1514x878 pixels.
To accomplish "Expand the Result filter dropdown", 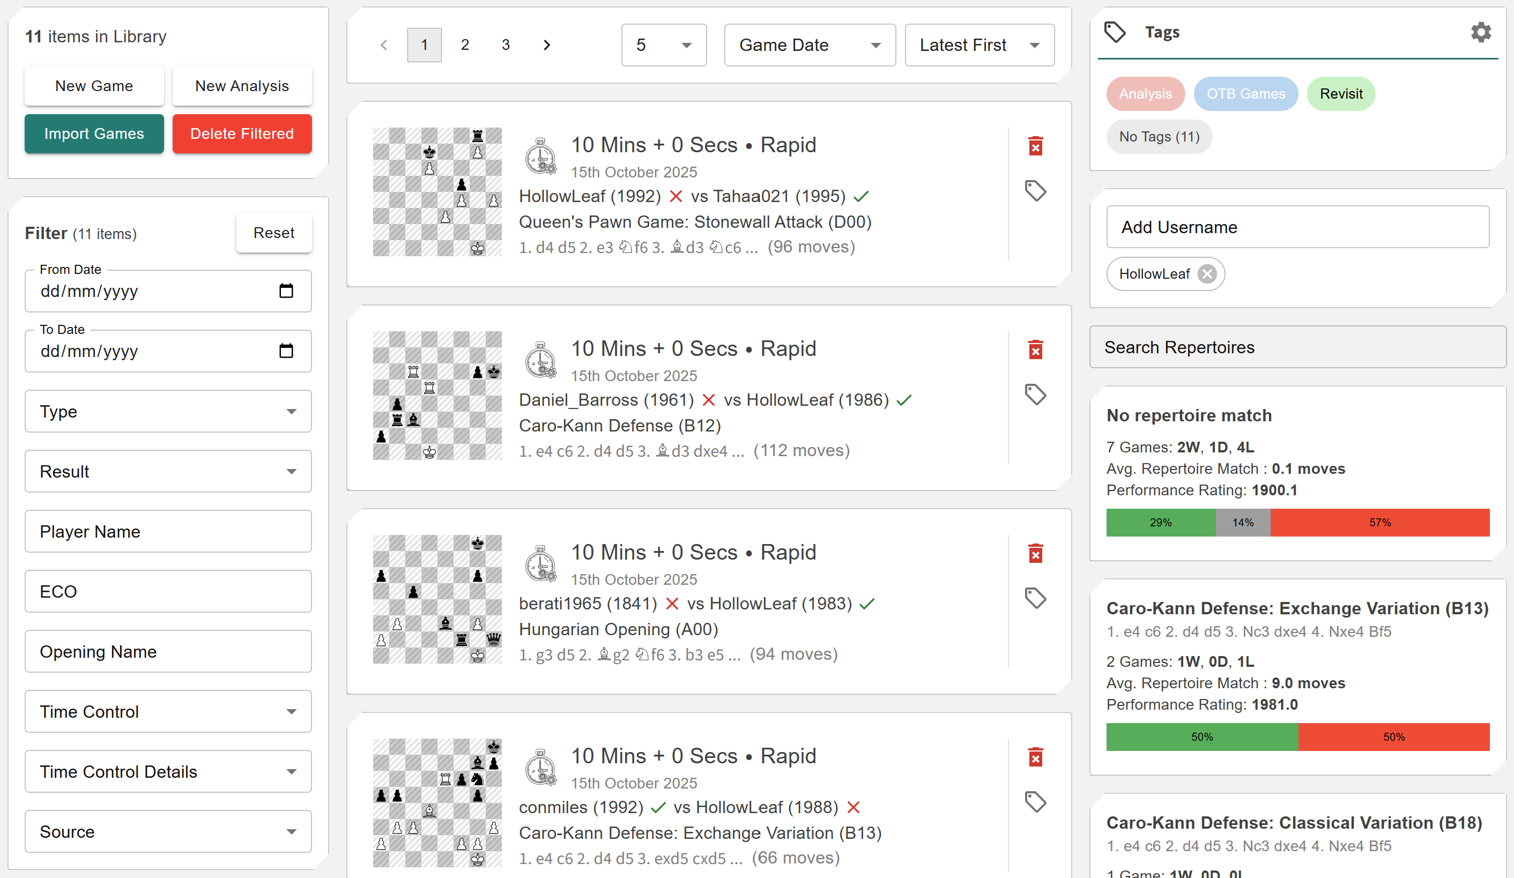I will coord(168,472).
